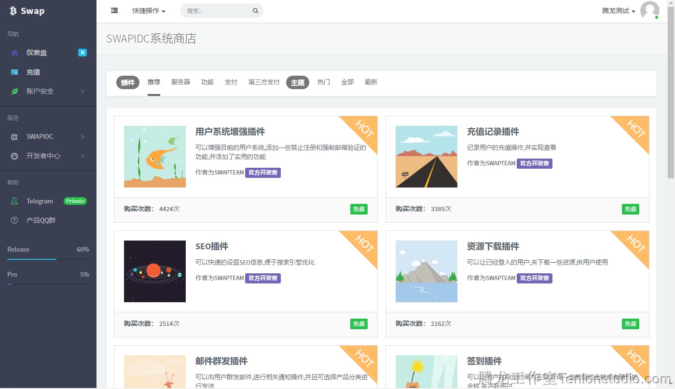Select the 主题 pill tab

pos(298,82)
